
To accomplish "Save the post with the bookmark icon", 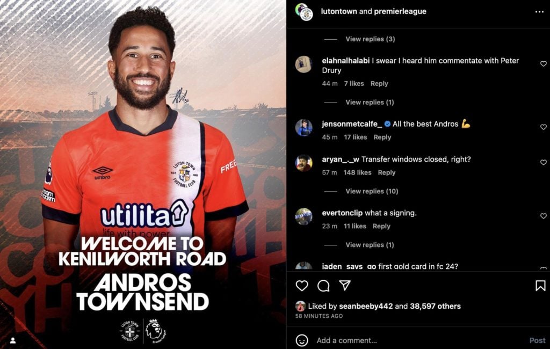I will (540, 286).
